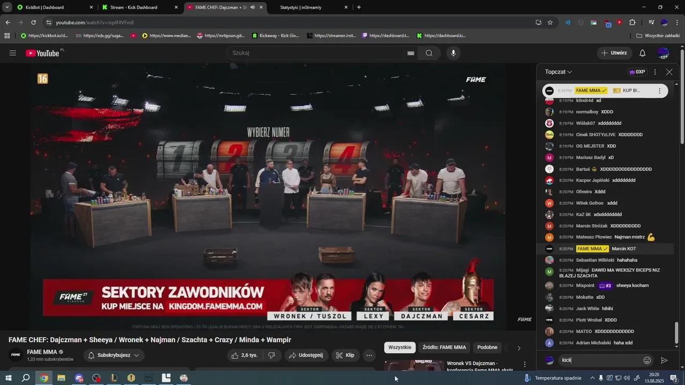This screenshot has height=385, width=685.
Task: Open the YouTube guide hamburger menu
Action: 13,53
